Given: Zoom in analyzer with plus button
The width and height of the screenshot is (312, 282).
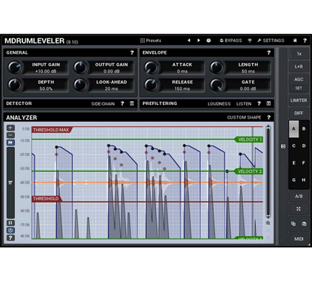Looking at the screenshot, I should pos(10,127).
